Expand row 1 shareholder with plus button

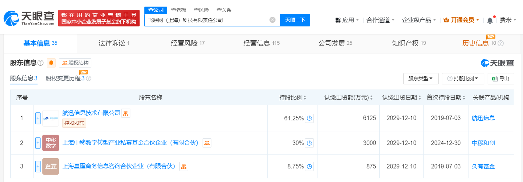(38, 118)
